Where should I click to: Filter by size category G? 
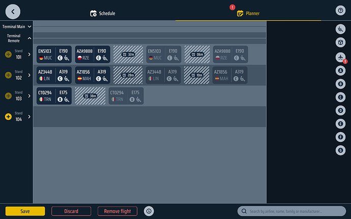[340, 150]
